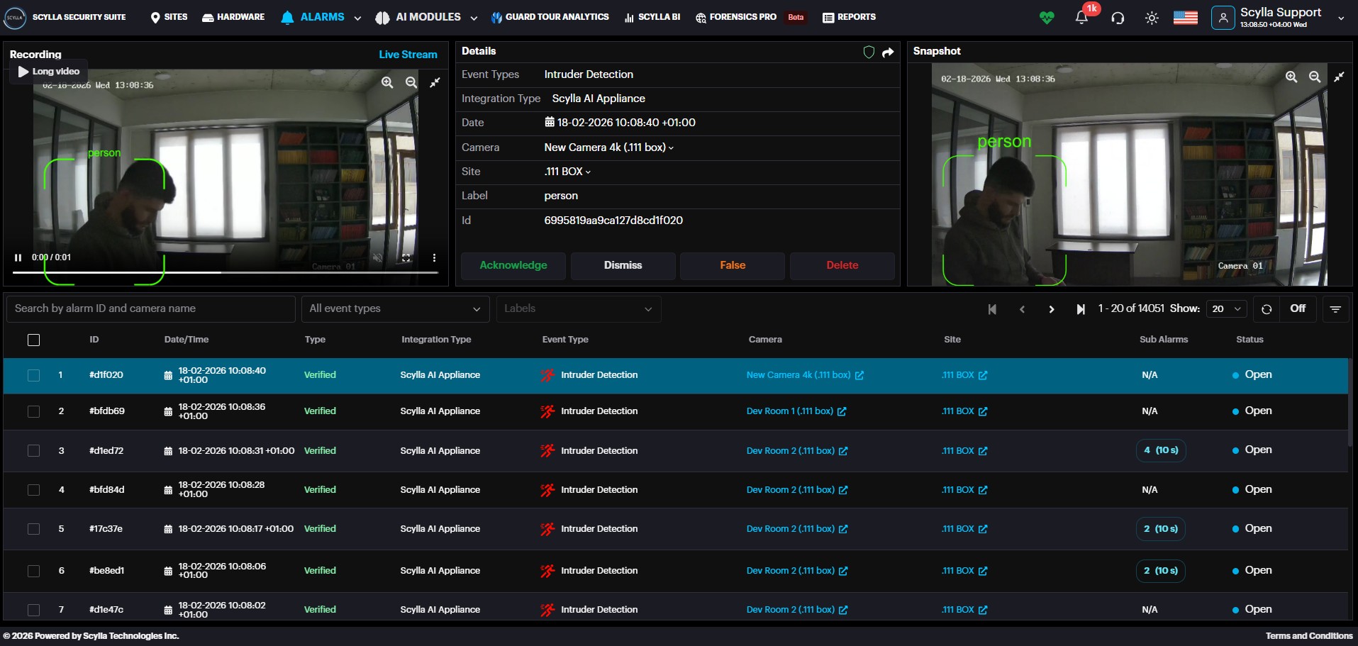The width and height of the screenshot is (1358, 646).
Task: Click the system health heart icon
Action: [1047, 18]
